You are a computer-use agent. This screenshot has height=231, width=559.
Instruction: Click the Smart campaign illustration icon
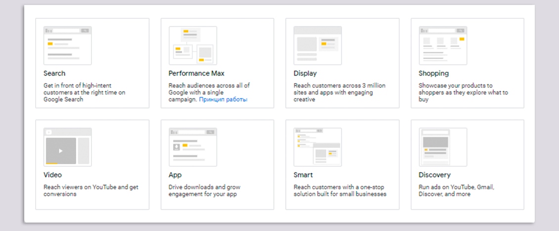pos(318,147)
